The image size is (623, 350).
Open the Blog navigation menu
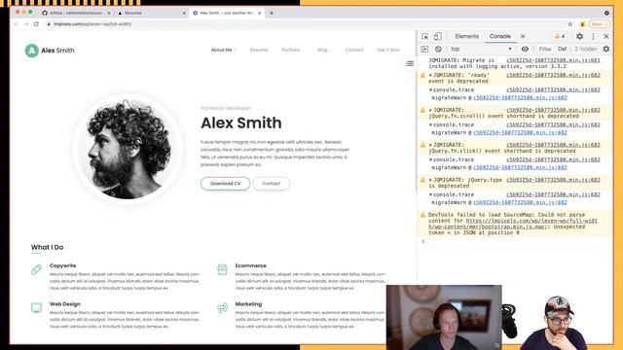tap(324, 50)
